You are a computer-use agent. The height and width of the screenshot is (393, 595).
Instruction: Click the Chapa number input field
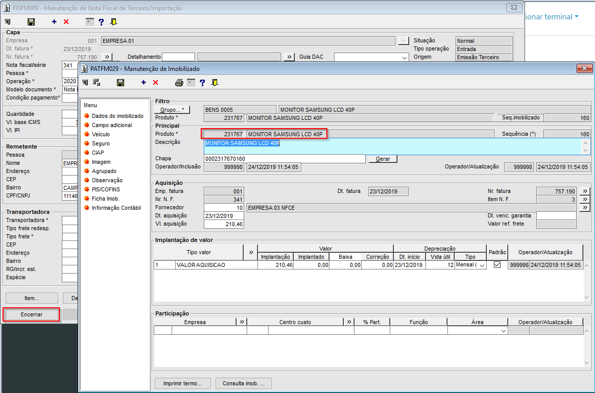284,159
